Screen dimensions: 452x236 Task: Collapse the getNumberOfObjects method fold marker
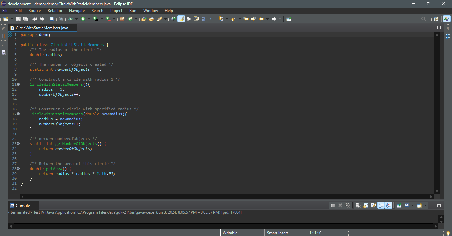pyautogui.click(x=18, y=144)
